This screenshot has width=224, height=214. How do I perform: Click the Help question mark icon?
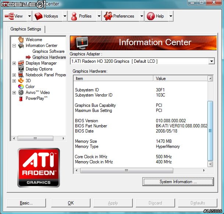151,16
